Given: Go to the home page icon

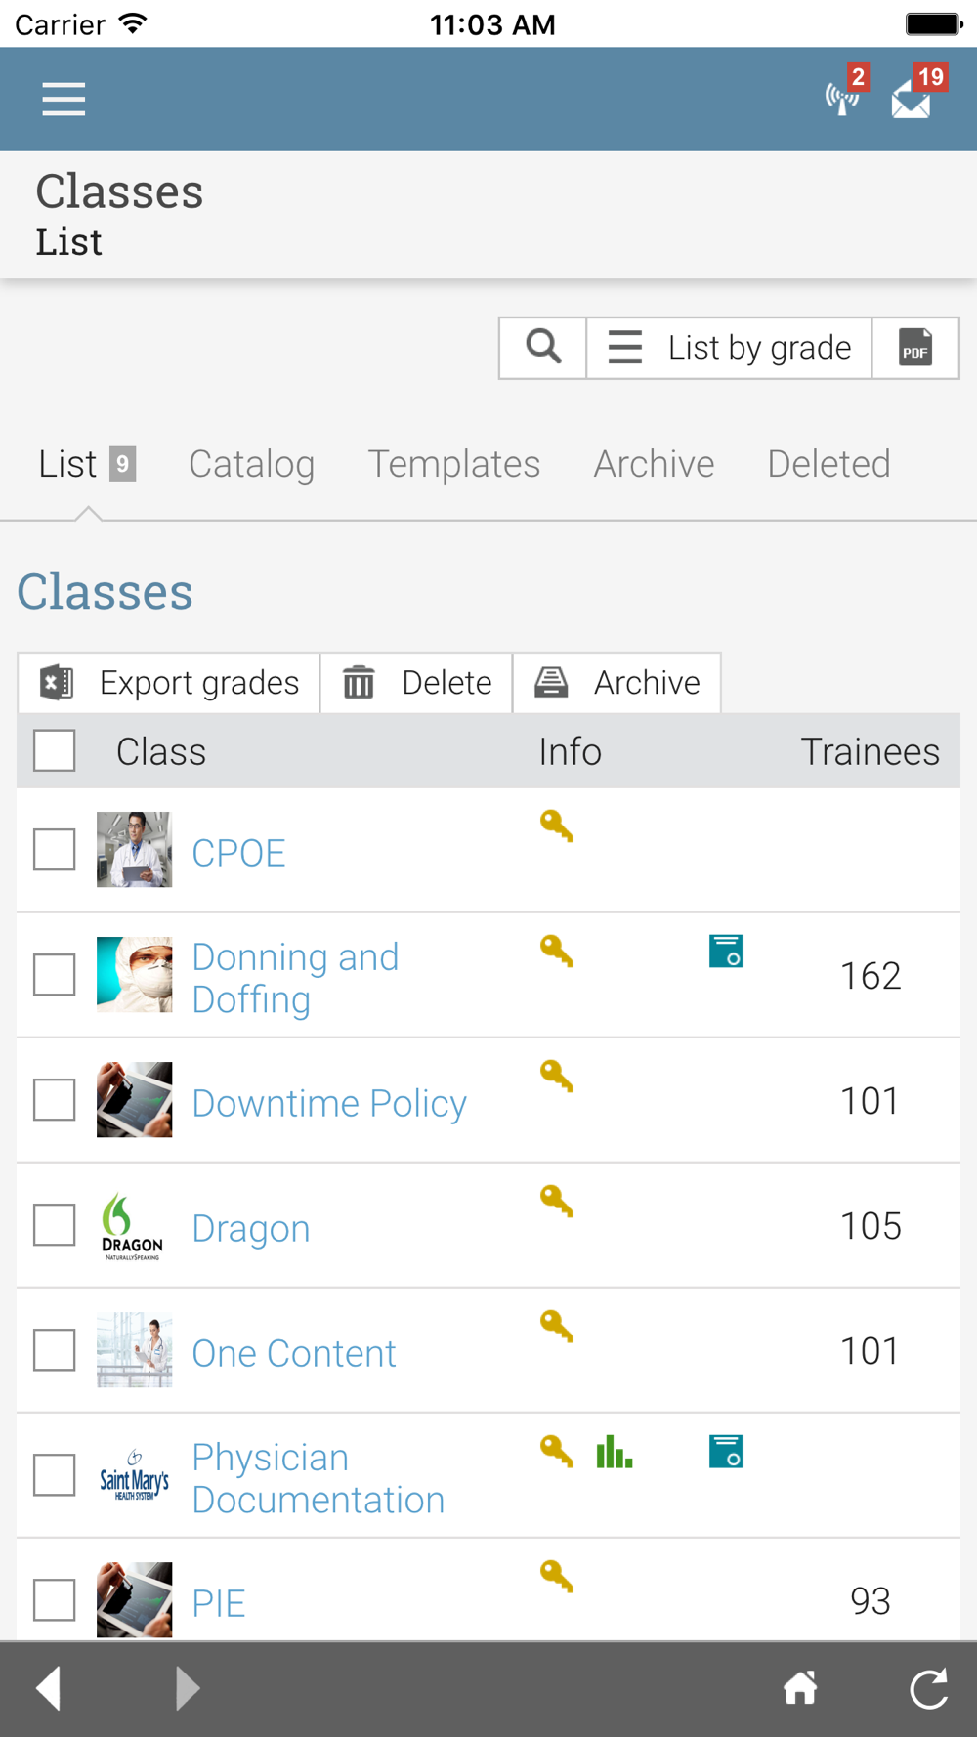Looking at the screenshot, I should click(x=800, y=1687).
